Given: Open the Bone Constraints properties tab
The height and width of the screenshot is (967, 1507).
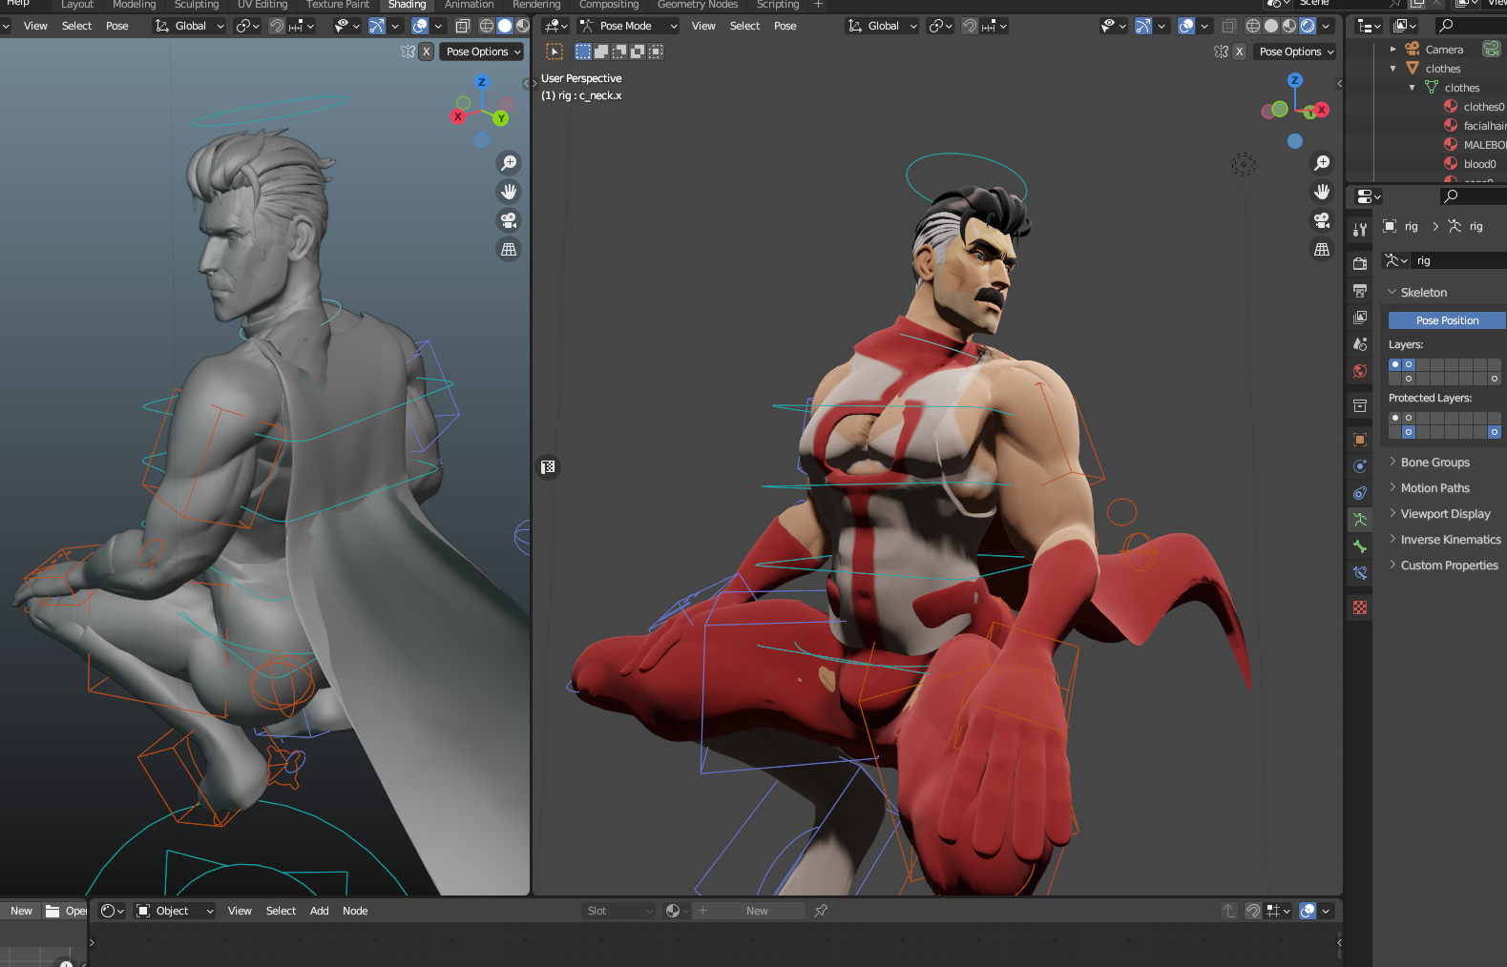Looking at the screenshot, I should [x=1360, y=573].
